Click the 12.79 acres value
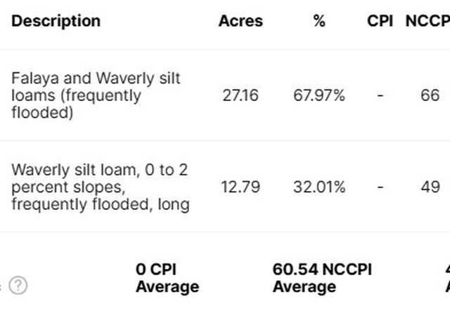Screen dimensions: 450x323 240,187
